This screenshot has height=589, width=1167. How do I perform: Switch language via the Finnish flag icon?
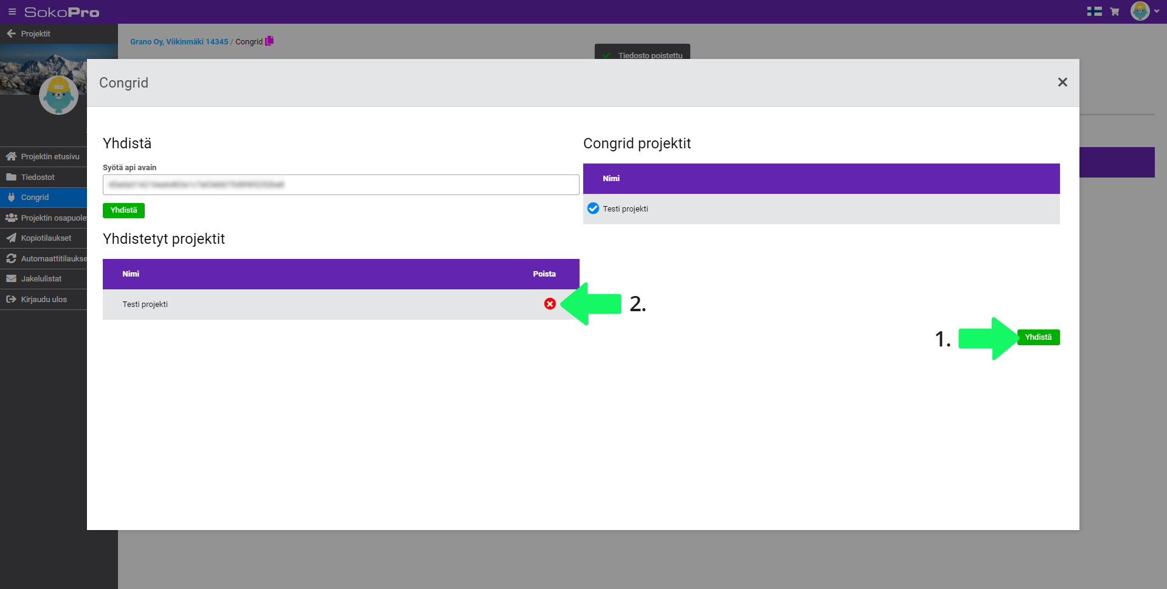1095,12
